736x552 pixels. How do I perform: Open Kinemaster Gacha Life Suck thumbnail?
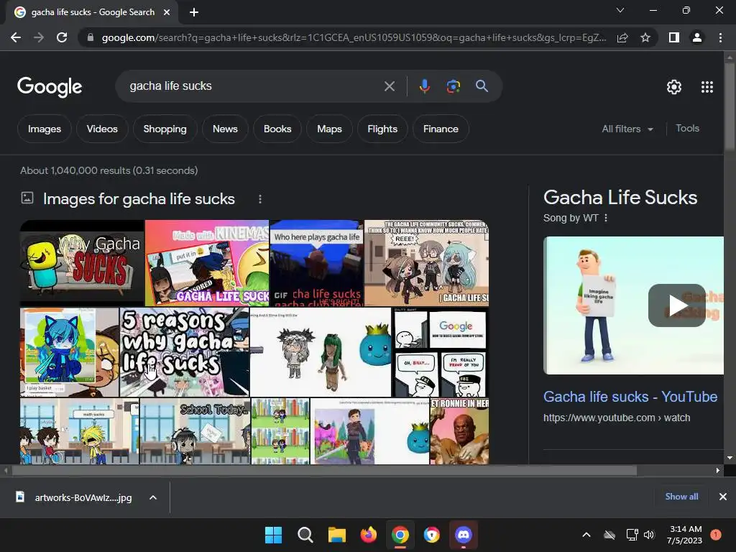pos(207,263)
